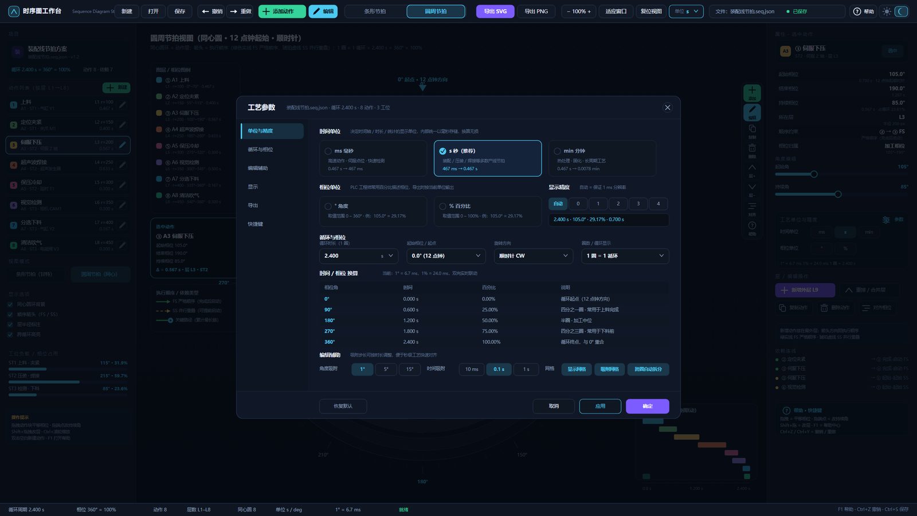The width and height of the screenshot is (917, 516).
Task: Select the min 分钟 time unit
Action: click(602, 159)
